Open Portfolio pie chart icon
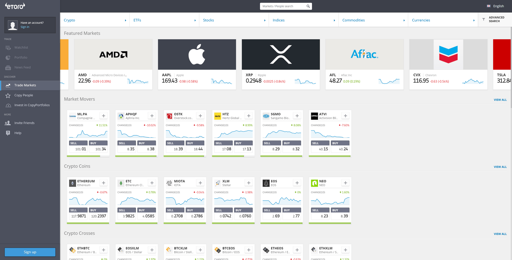This screenshot has height=260, width=512. tap(8, 57)
